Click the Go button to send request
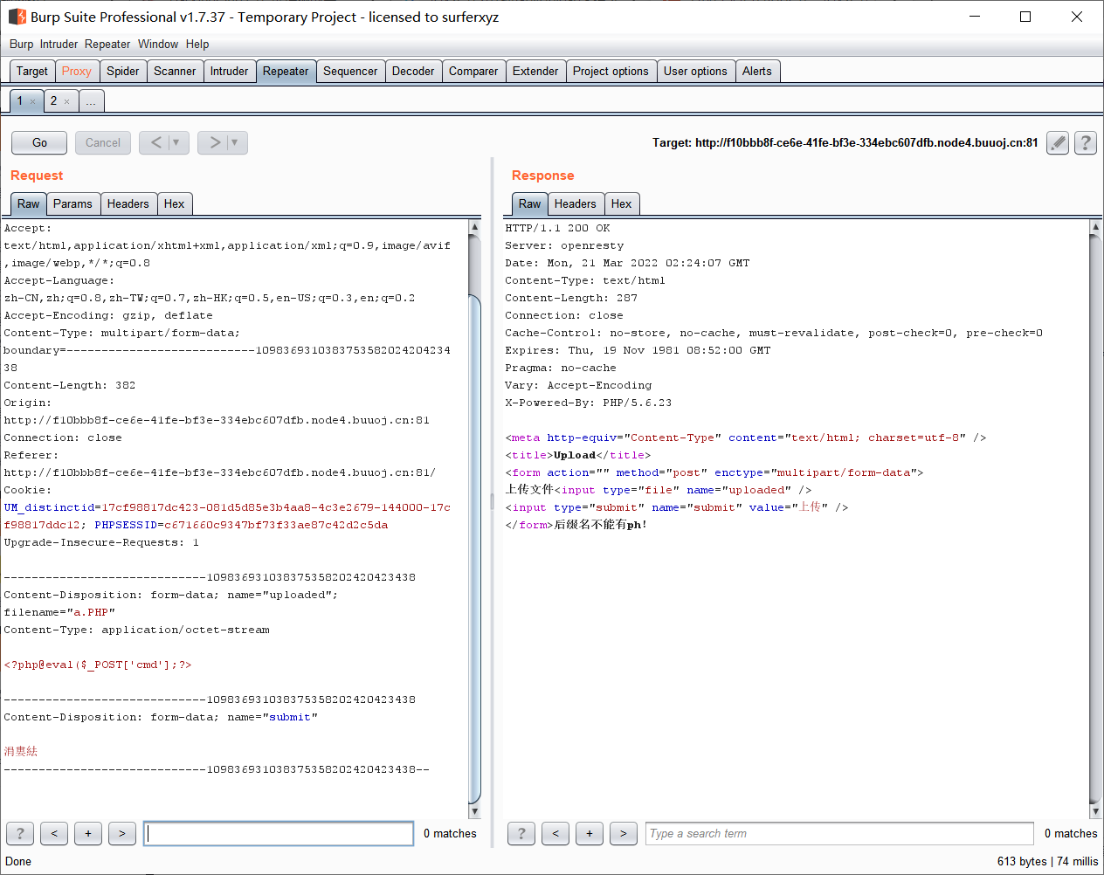 pos(39,142)
